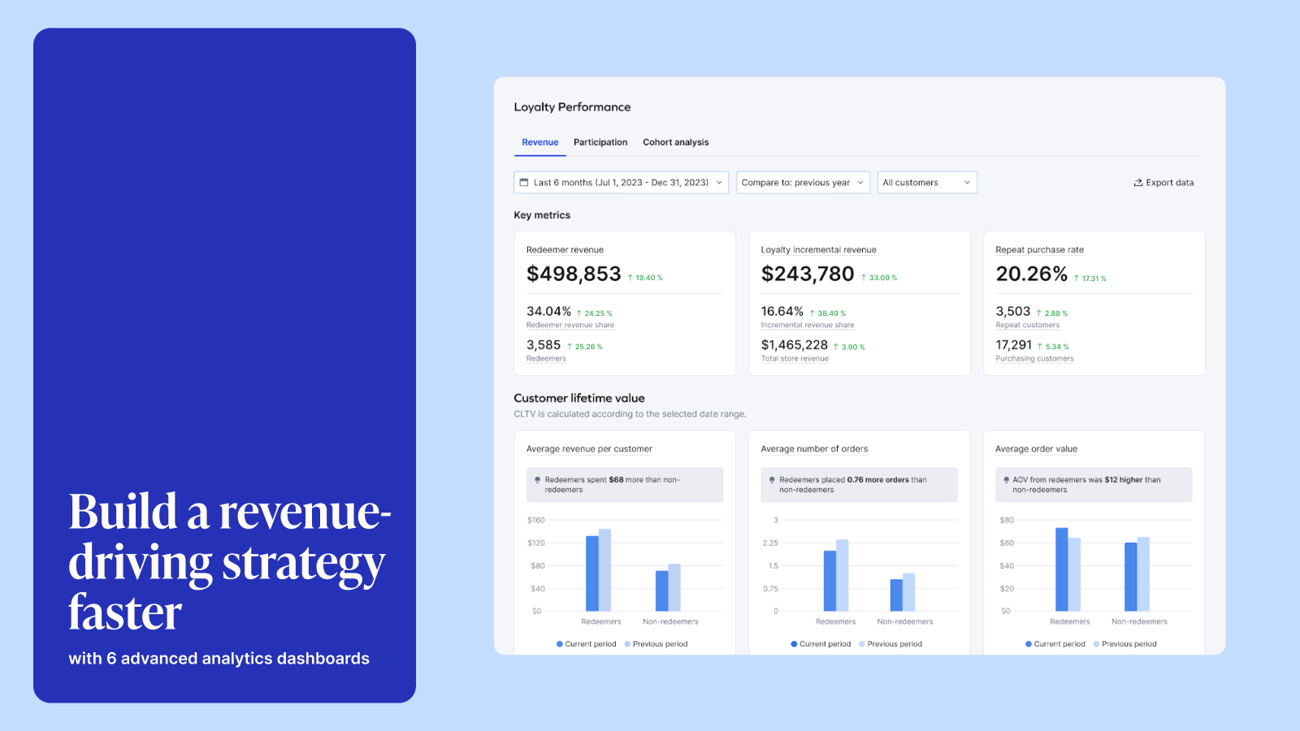
Task: Open the Participation tab
Action: coord(600,142)
